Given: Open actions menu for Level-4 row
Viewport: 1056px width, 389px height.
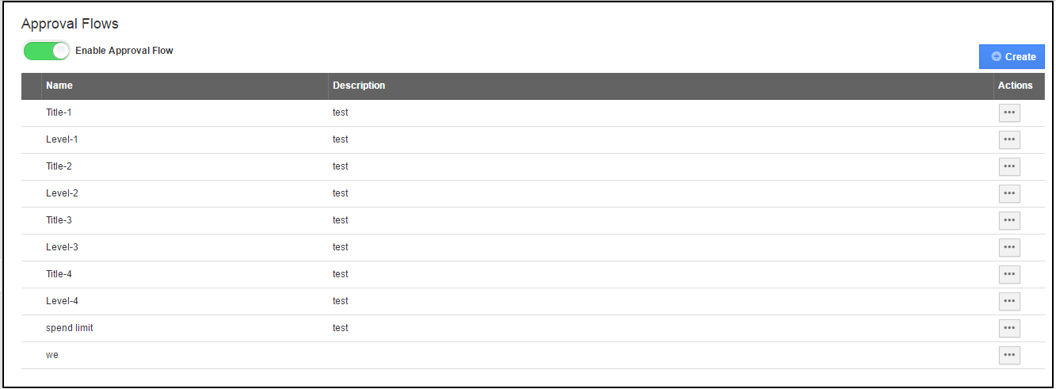Looking at the screenshot, I should click(x=1008, y=301).
